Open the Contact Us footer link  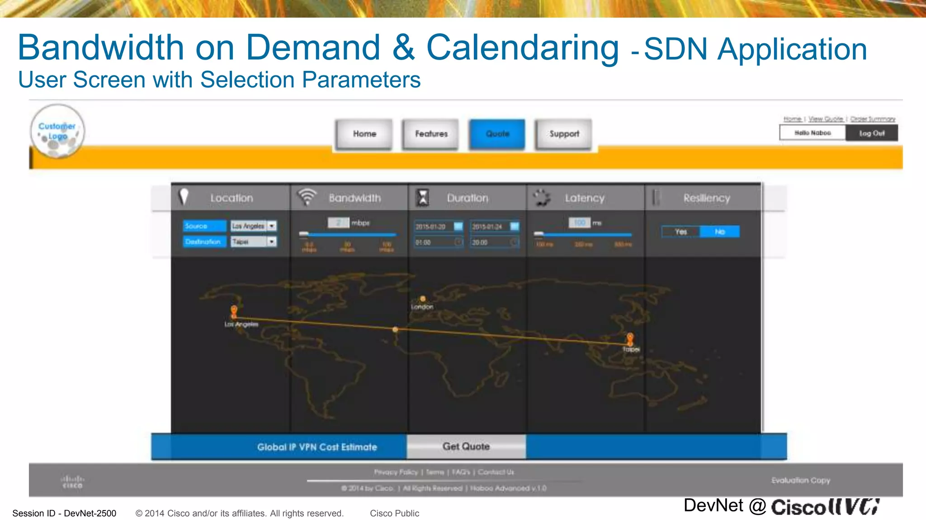click(496, 472)
